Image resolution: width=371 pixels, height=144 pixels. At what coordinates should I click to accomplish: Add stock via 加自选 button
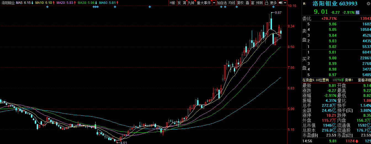(x=222, y=3)
